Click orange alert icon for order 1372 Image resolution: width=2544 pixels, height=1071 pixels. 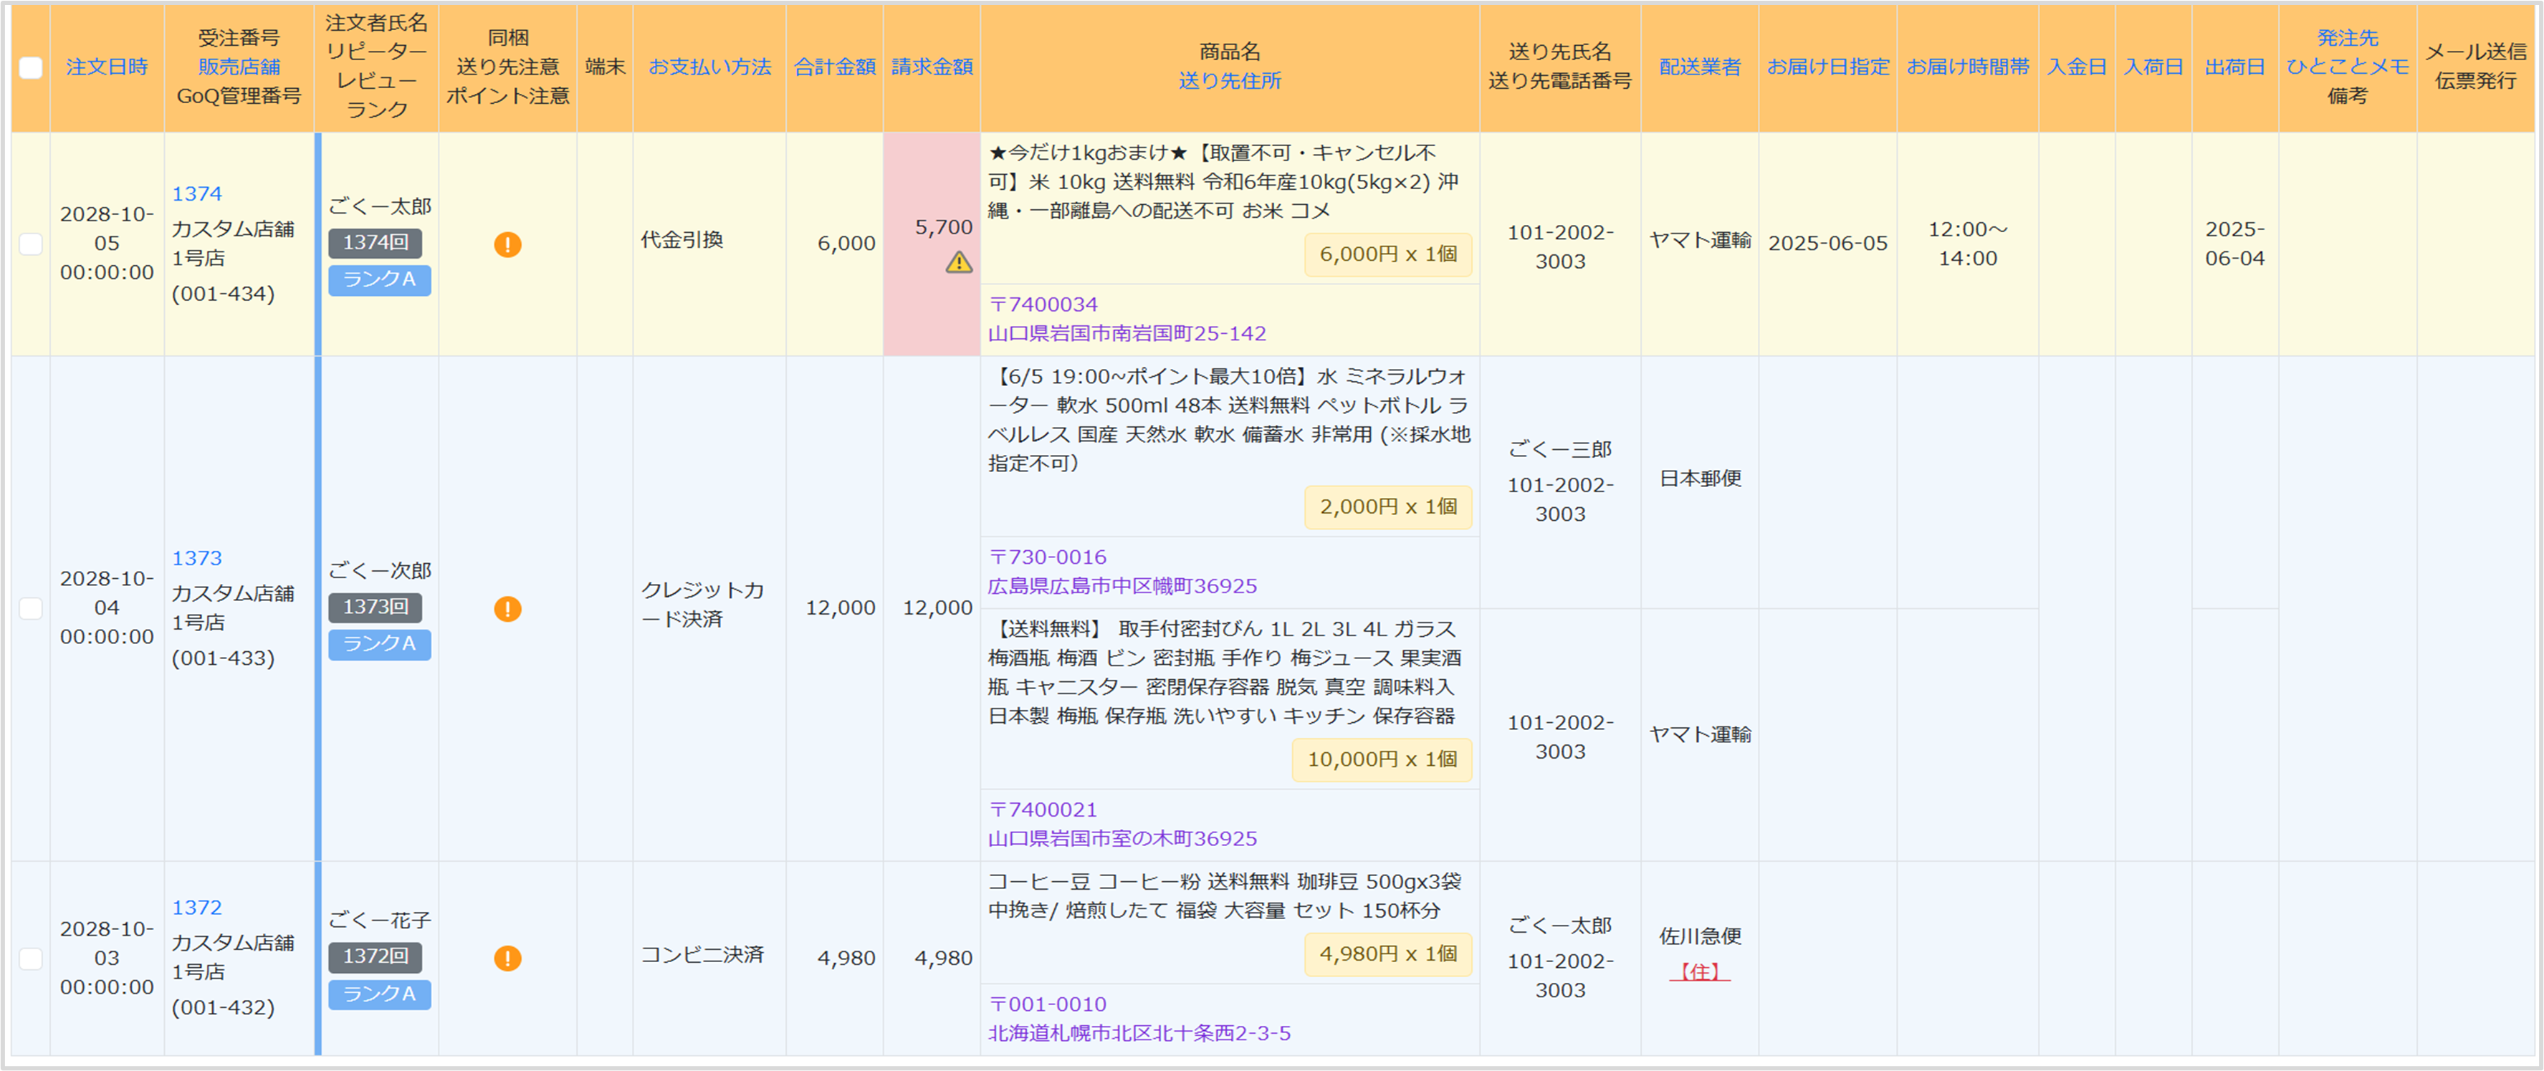pyautogui.click(x=507, y=959)
